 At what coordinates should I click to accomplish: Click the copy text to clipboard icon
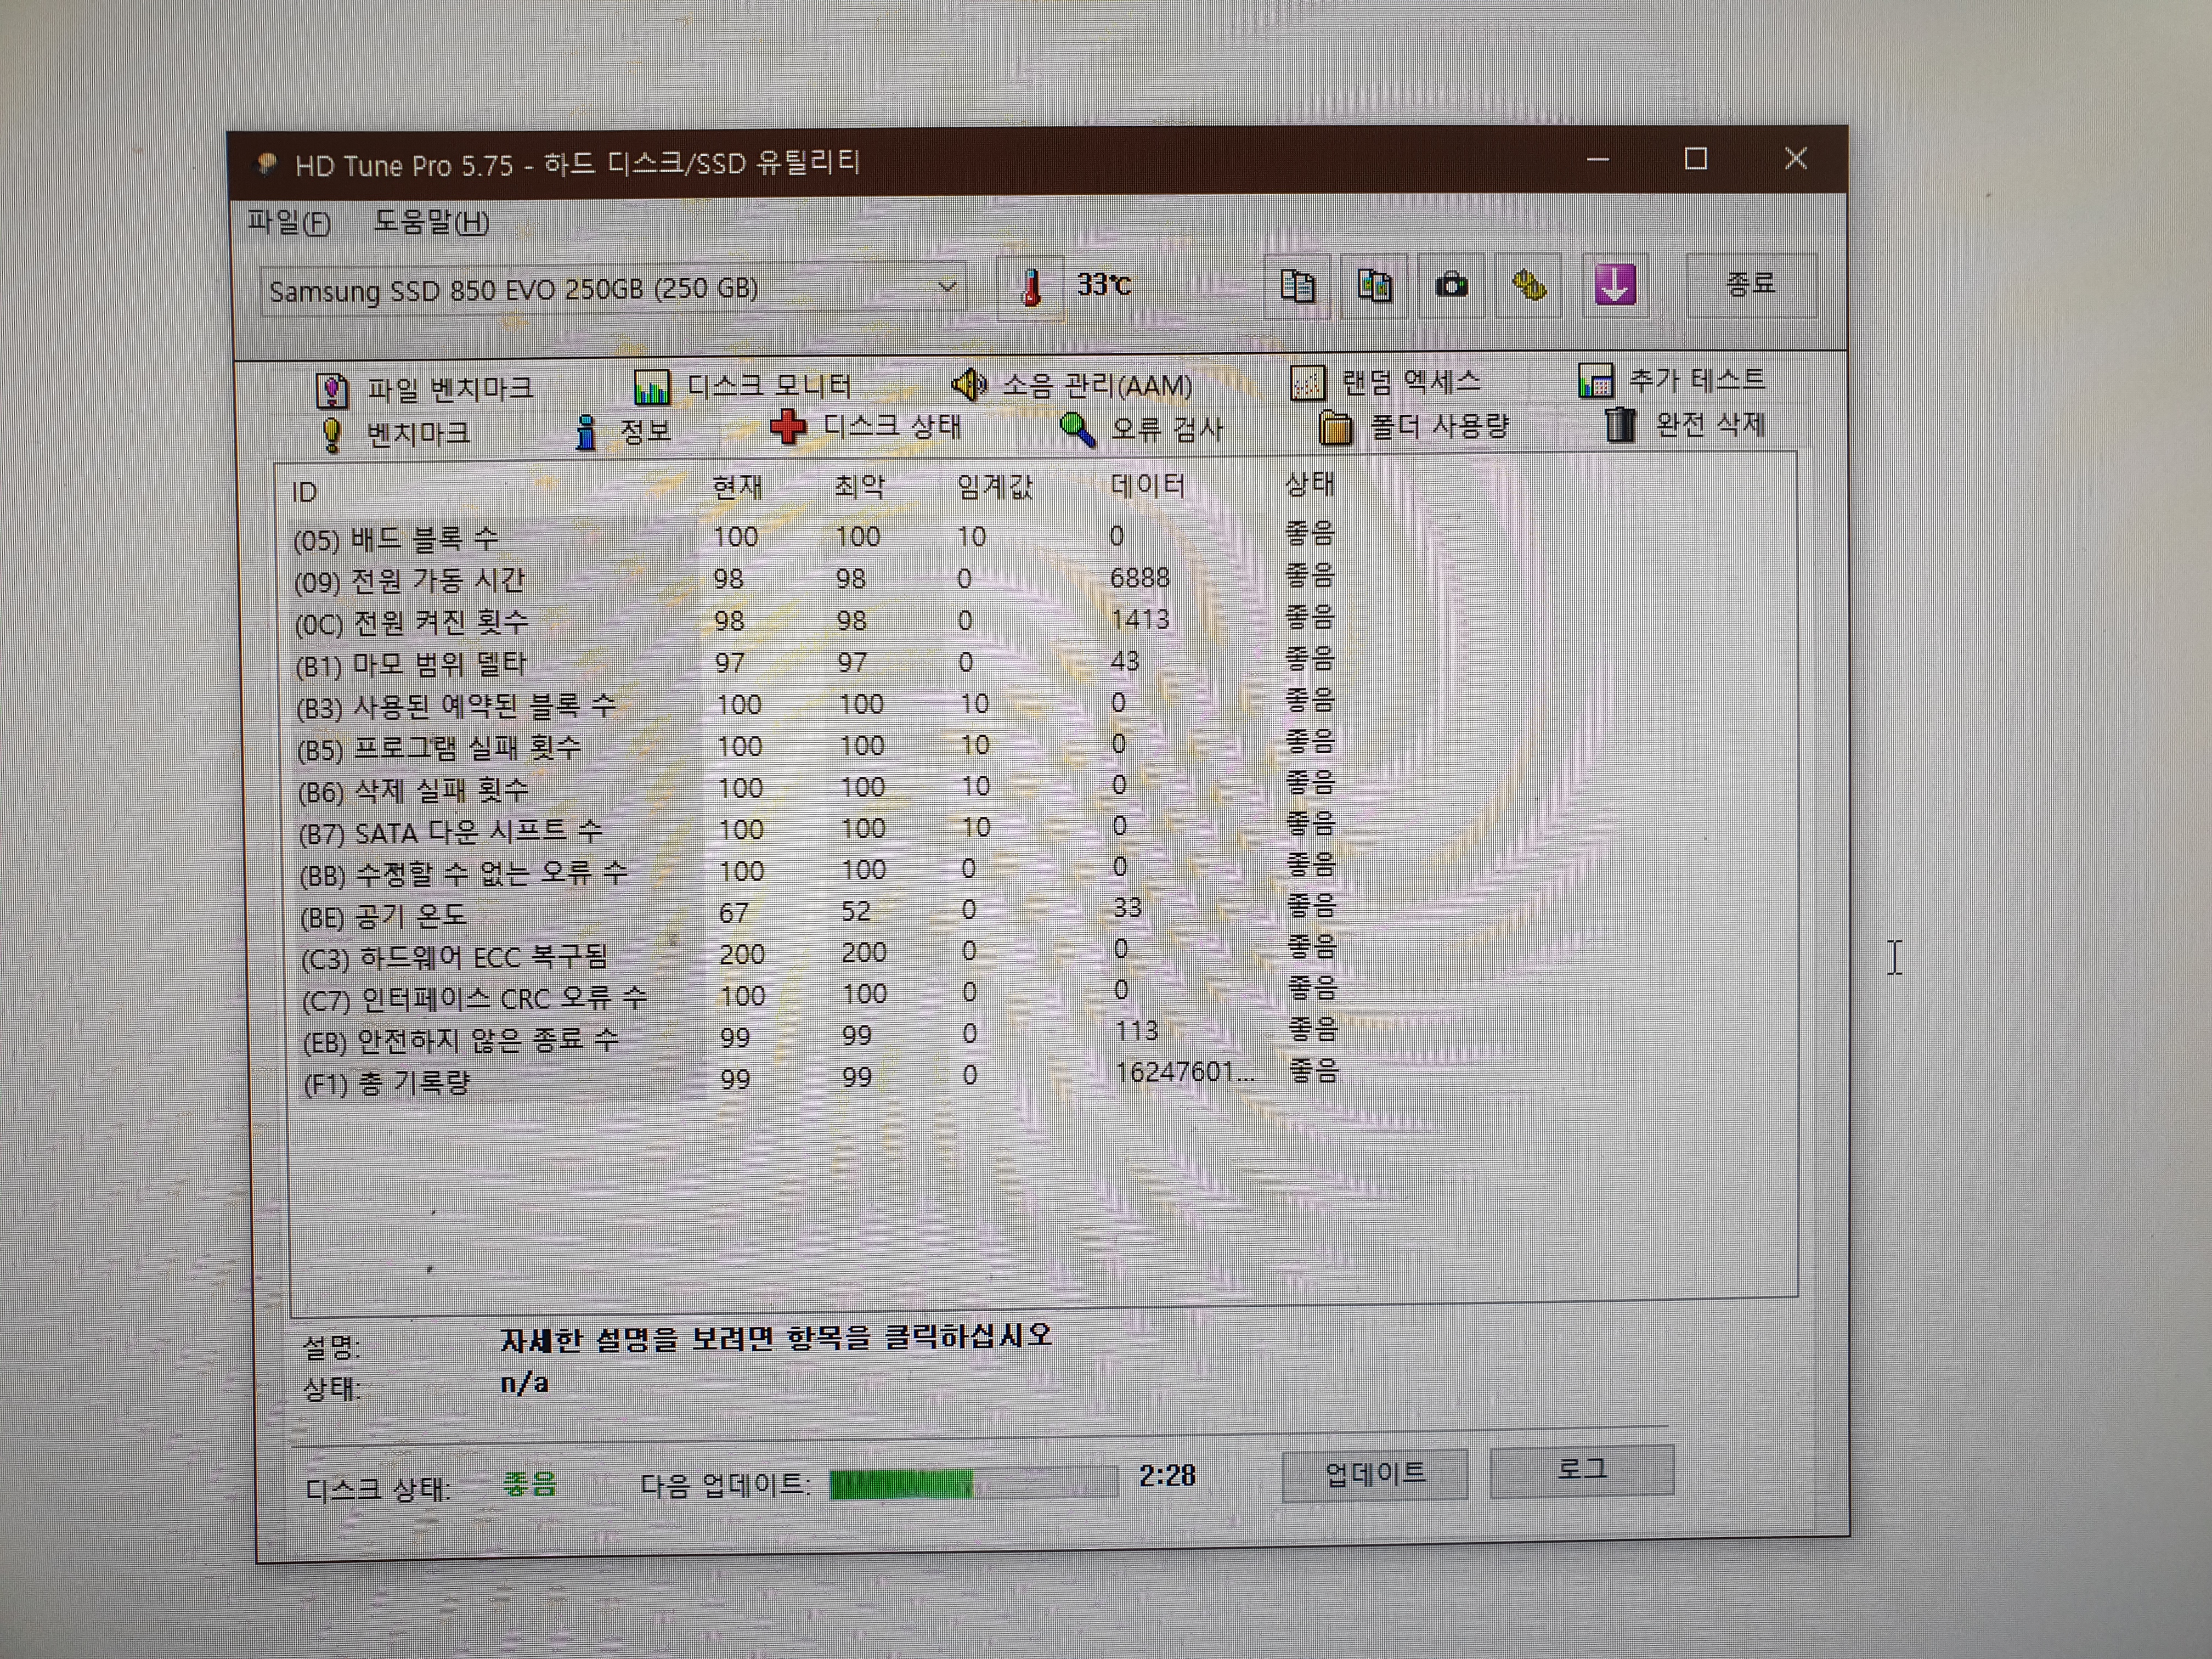click(1297, 287)
